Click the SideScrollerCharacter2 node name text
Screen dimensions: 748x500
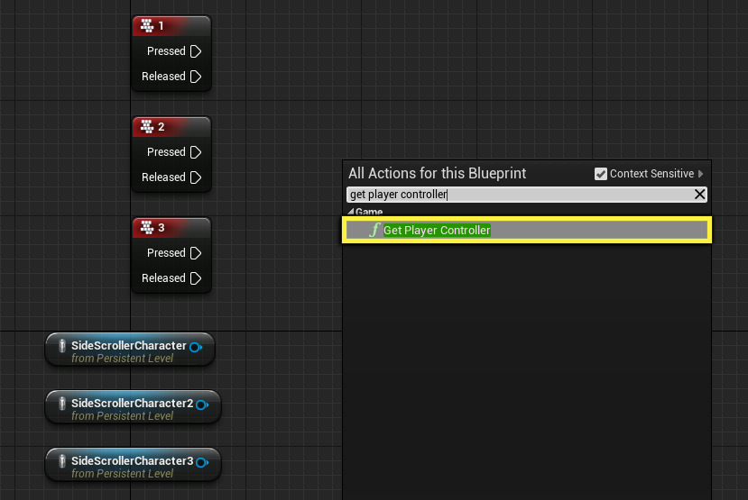tap(132, 404)
